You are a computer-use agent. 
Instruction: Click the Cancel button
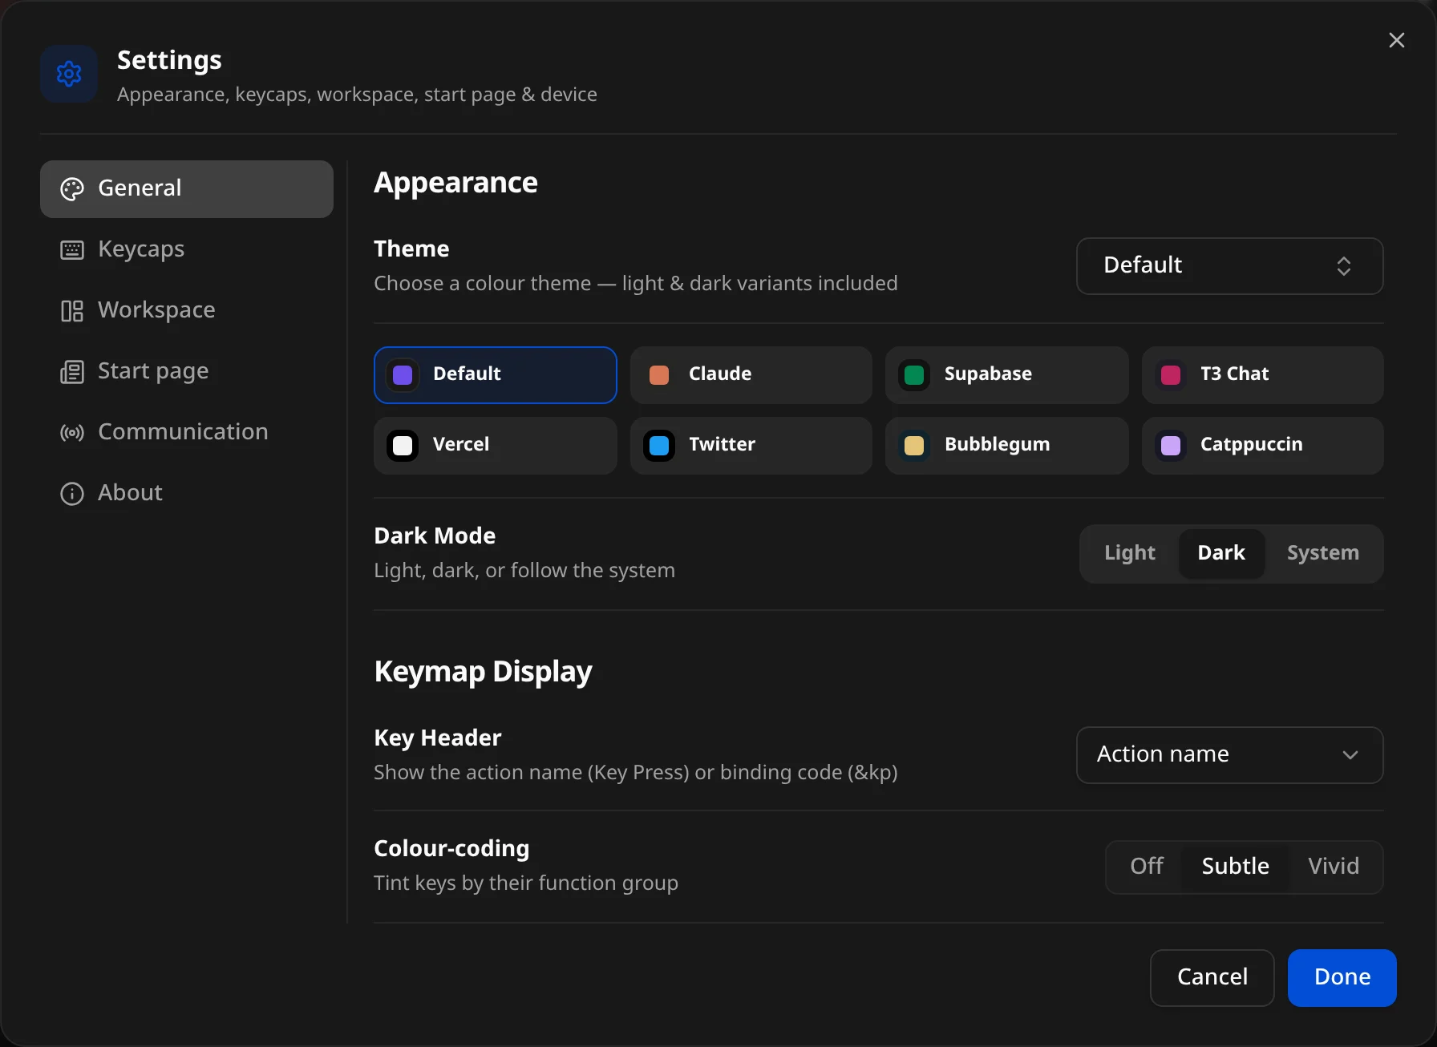pyautogui.click(x=1212, y=977)
